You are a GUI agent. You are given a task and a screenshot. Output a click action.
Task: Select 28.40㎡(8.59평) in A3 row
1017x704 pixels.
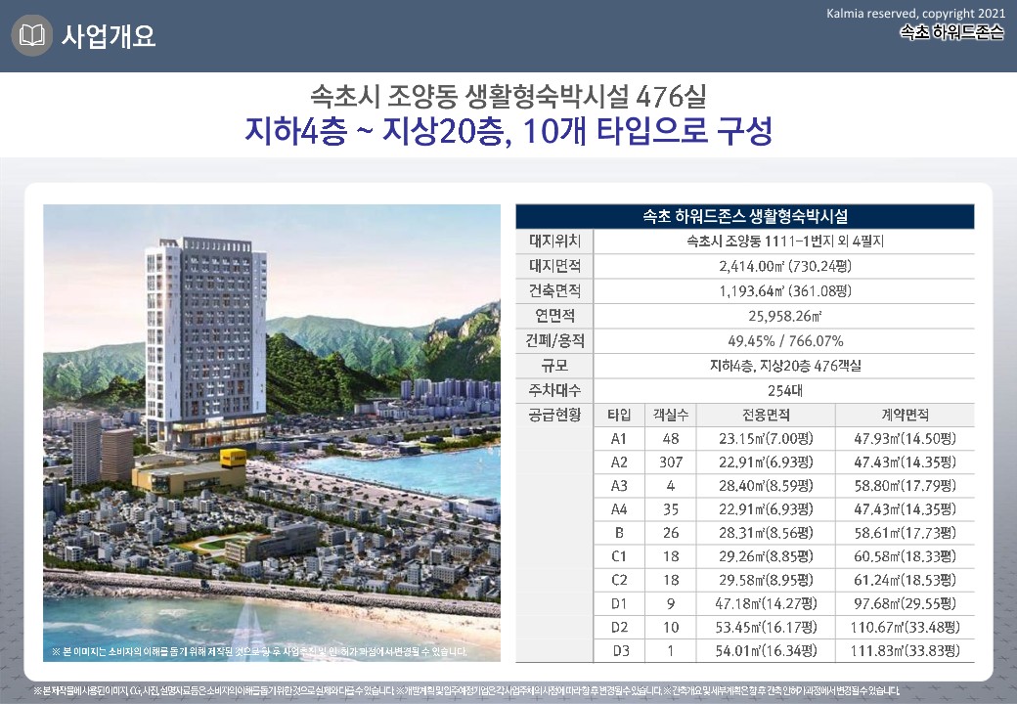(x=766, y=486)
